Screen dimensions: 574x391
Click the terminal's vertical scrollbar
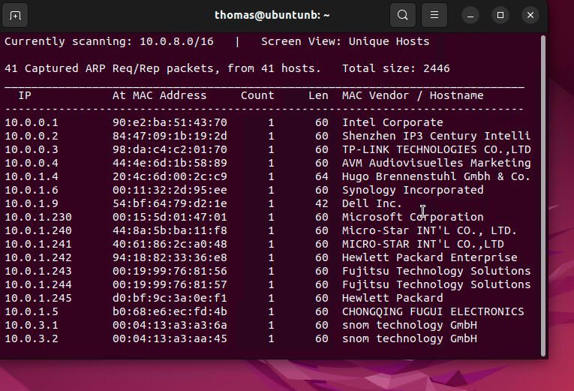[543, 195]
